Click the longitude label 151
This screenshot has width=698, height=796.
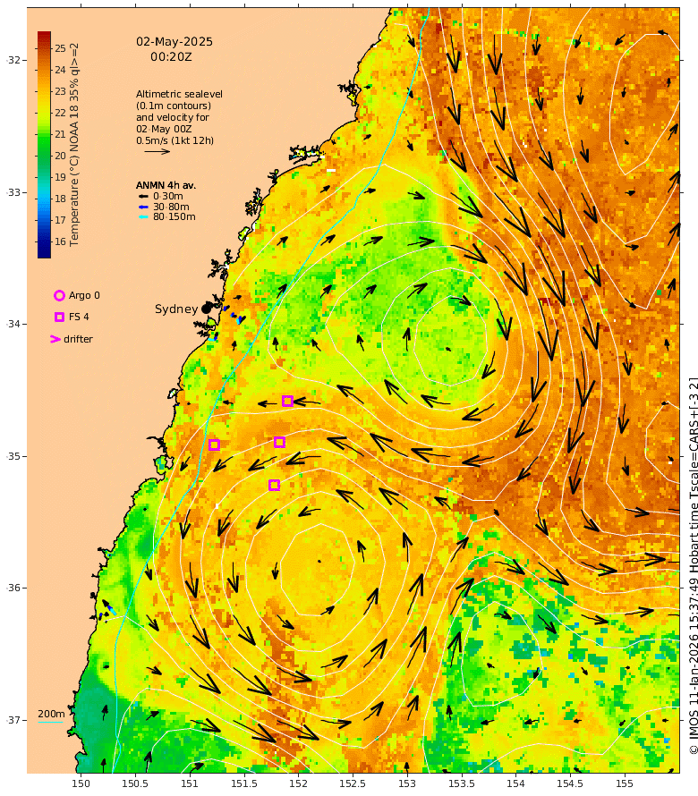(x=190, y=783)
